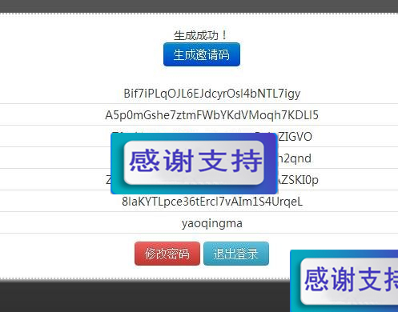Select invite code starting with A5p0mGshe
This screenshot has width=398, height=312.
pyautogui.click(x=212, y=115)
